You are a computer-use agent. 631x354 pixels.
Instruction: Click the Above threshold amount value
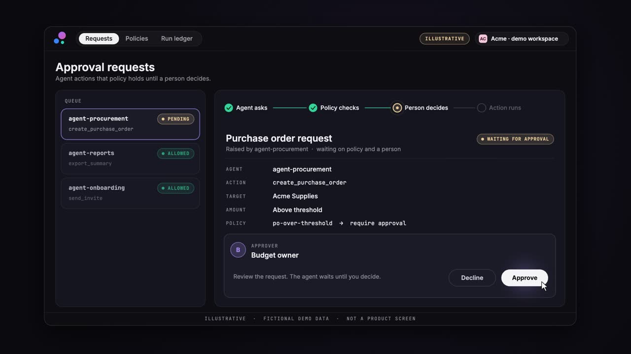tap(297, 210)
